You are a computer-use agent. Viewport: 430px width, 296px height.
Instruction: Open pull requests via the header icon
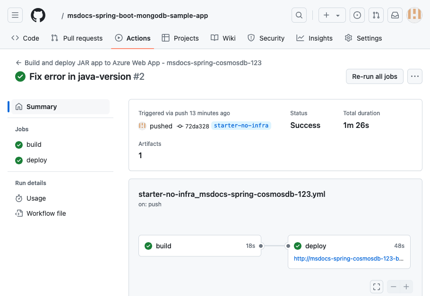pyautogui.click(x=376, y=15)
